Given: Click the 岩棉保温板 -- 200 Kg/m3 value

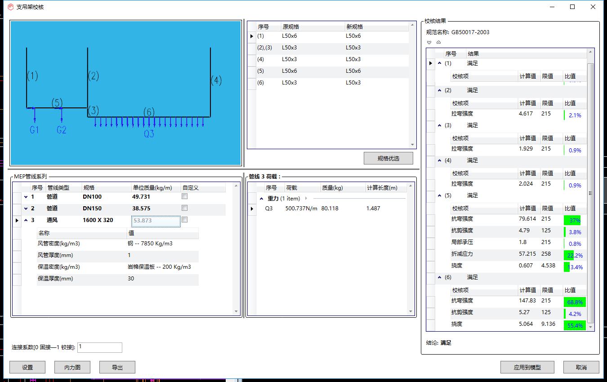Looking at the screenshot, I should coord(159,267).
